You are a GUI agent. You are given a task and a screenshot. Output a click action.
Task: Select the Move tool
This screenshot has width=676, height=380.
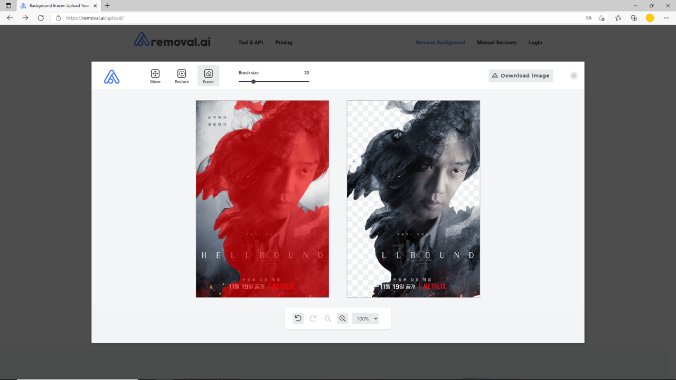tap(155, 76)
